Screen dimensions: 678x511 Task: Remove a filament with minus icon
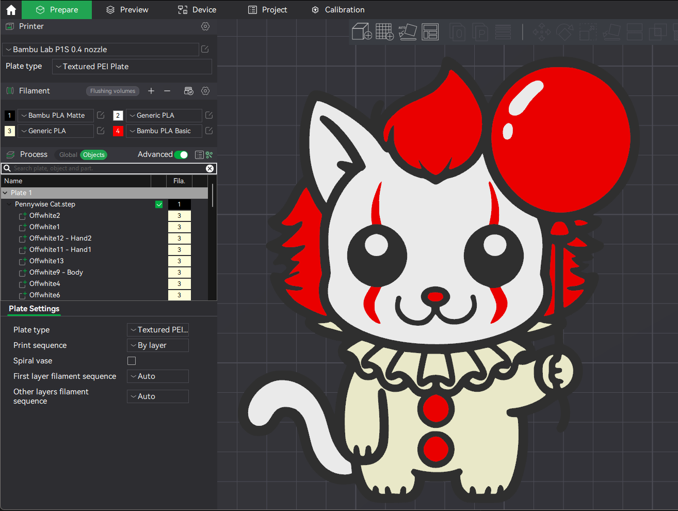[x=167, y=91]
